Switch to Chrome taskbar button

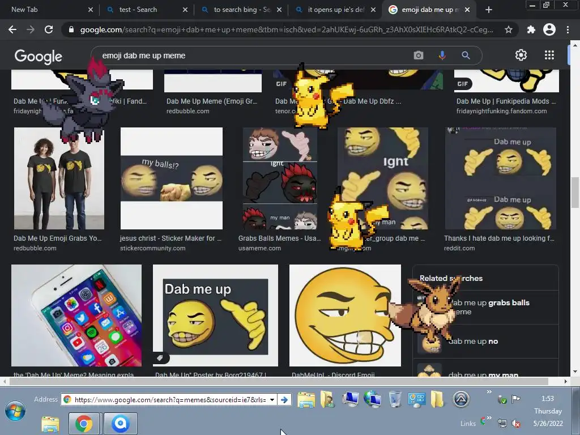[x=84, y=424]
